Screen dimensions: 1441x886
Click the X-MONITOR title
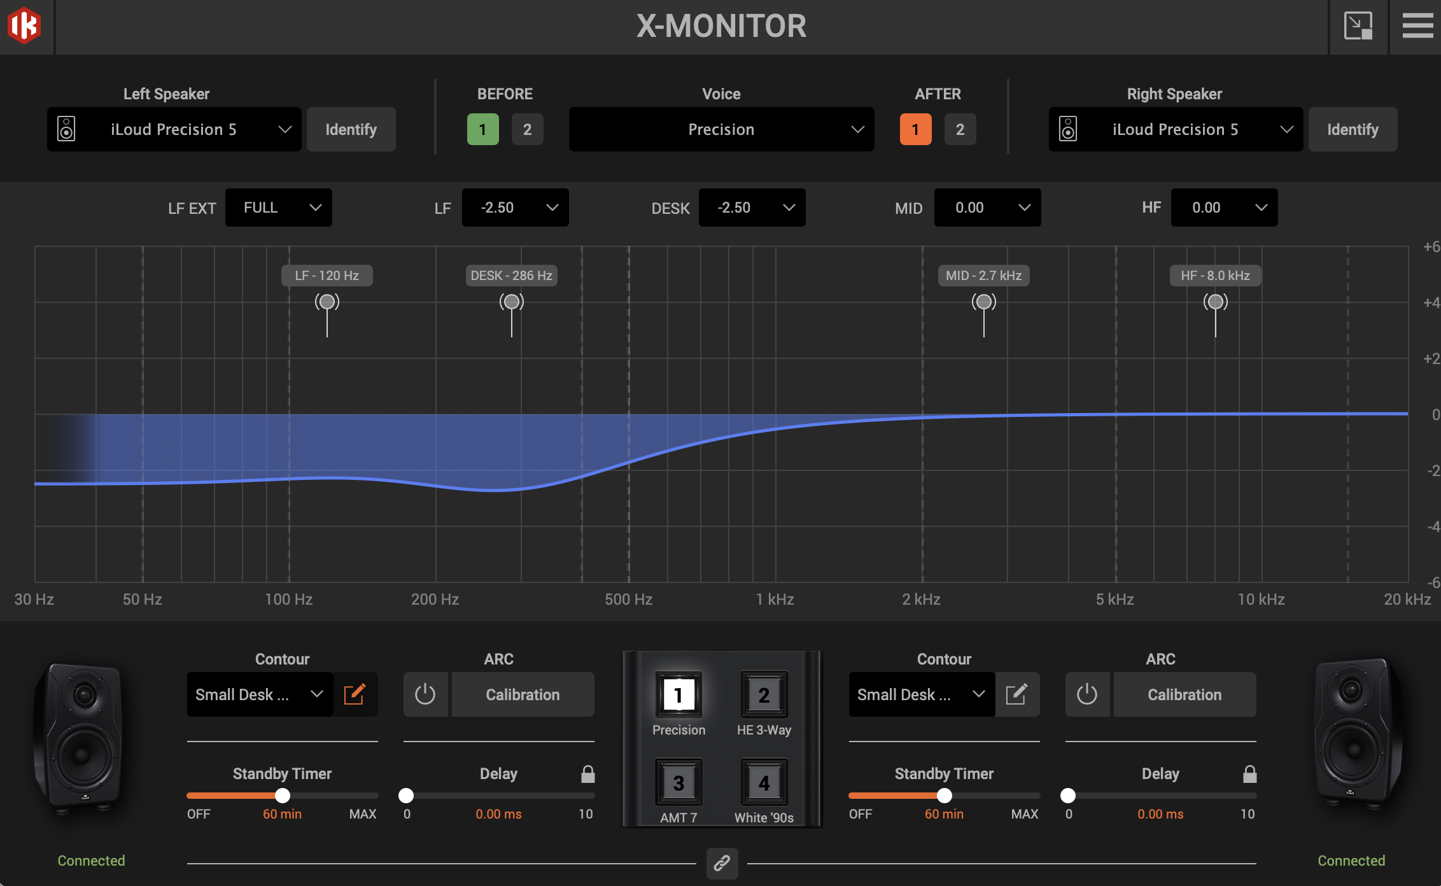point(721,26)
